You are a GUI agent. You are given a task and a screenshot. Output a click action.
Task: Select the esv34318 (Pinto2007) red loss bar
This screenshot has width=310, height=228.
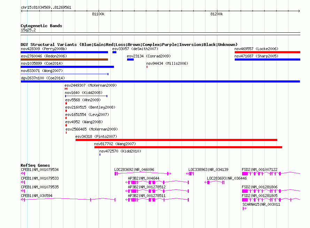[176, 140]
